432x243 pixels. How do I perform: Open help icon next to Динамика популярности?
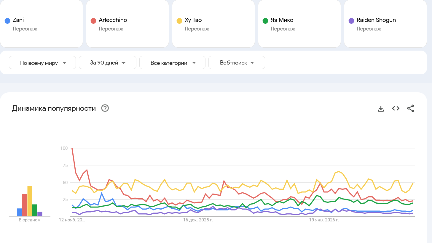coord(105,108)
